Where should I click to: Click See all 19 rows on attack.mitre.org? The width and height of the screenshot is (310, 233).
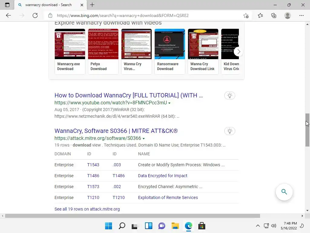click(87, 209)
